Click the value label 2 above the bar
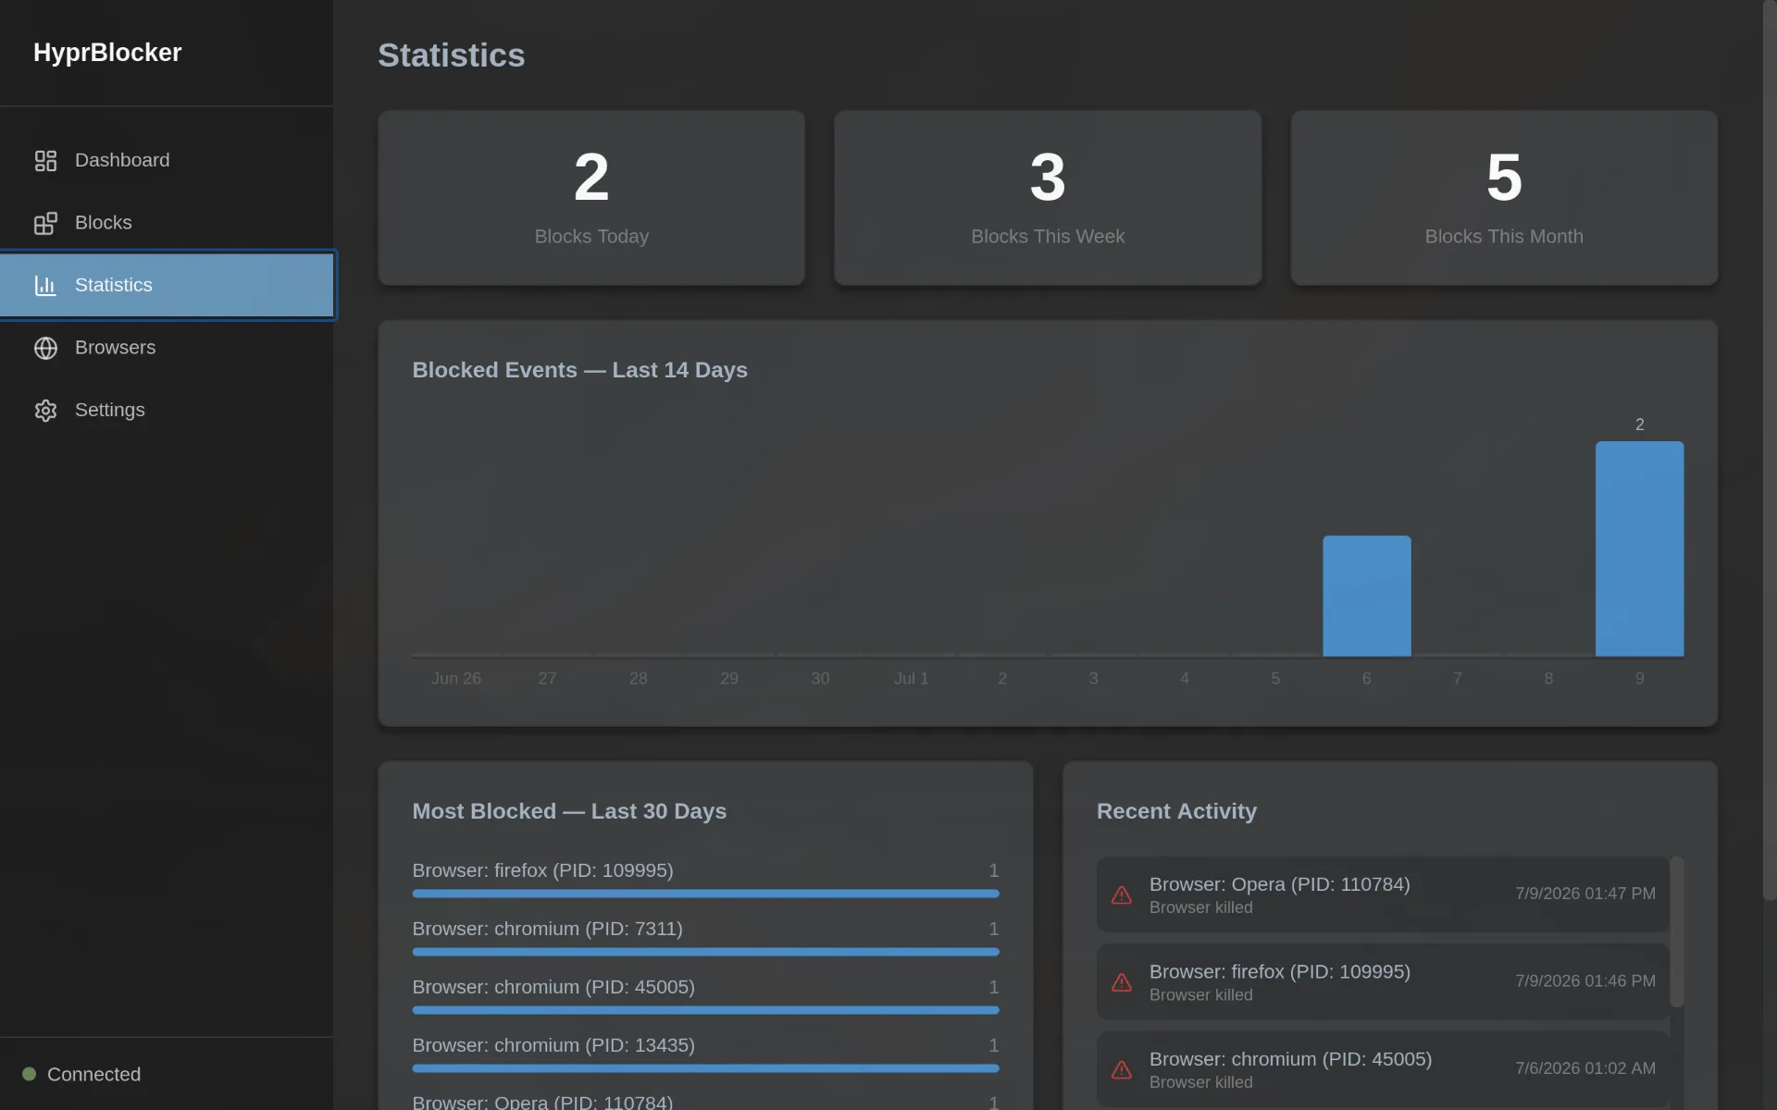Screen dimensions: 1777x1110 pos(1639,425)
